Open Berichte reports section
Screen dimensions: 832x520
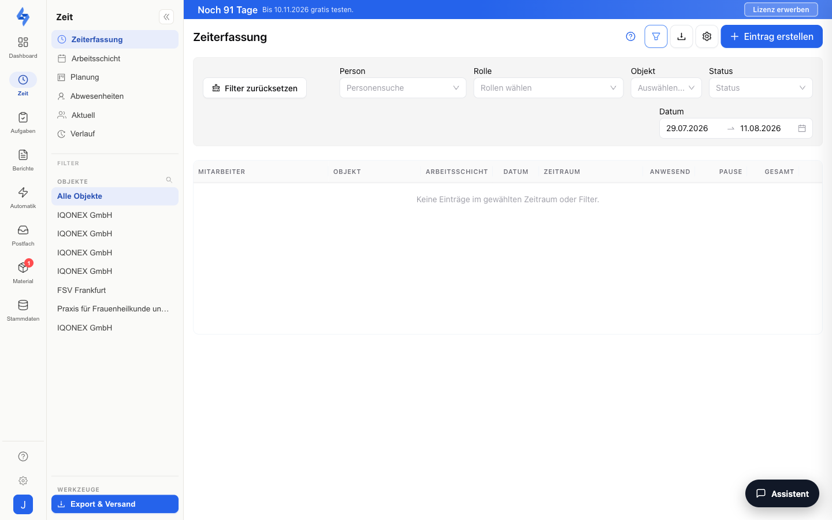tap(23, 160)
